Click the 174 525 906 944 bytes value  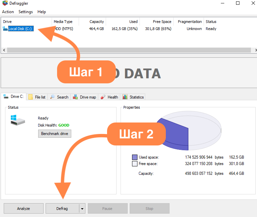(x=199, y=157)
